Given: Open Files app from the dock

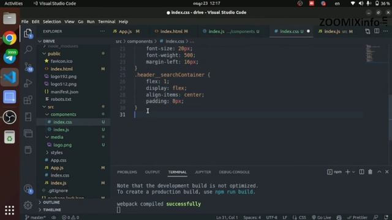Looking at the screenshot, I should (x=10, y=18).
